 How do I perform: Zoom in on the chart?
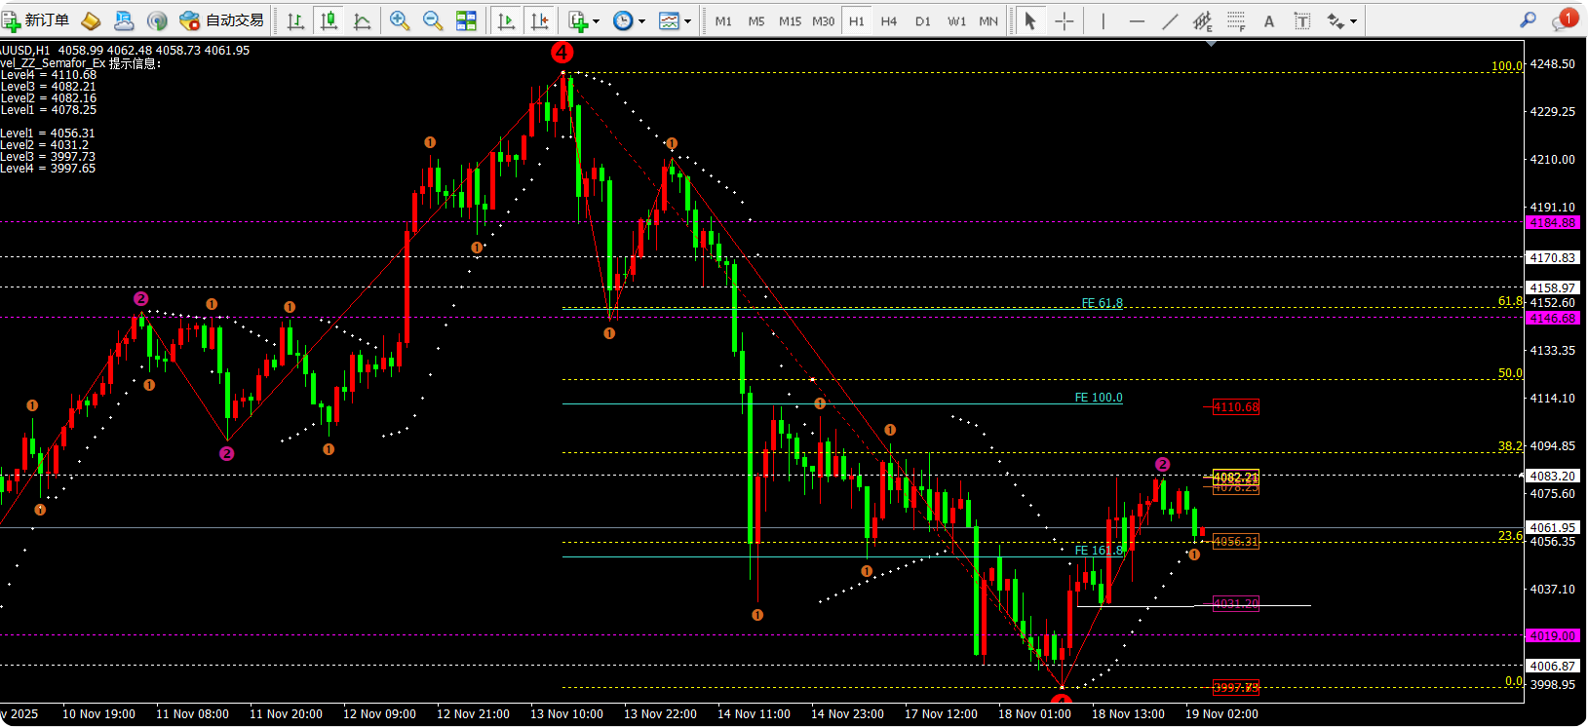pos(400,20)
